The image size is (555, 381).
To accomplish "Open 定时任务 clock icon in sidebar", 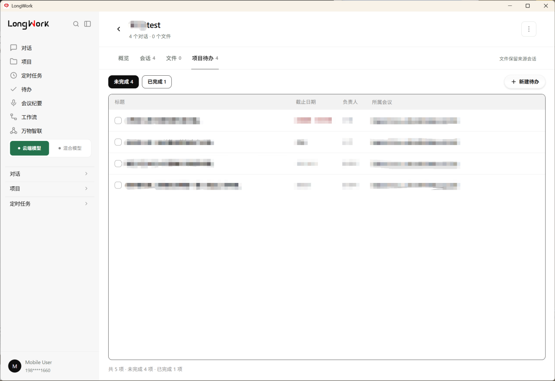I will (x=13, y=75).
